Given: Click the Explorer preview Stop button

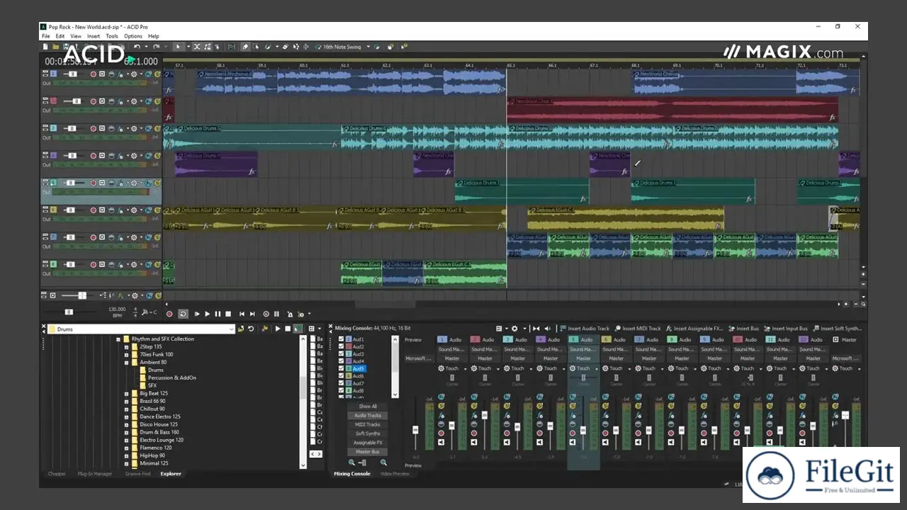Looking at the screenshot, I should click(288, 329).
